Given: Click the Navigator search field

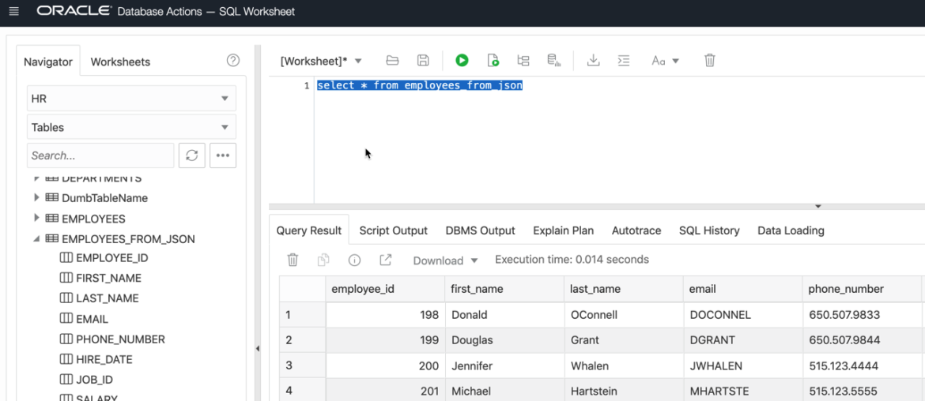Looking at the screenshot, I should 100,156.
